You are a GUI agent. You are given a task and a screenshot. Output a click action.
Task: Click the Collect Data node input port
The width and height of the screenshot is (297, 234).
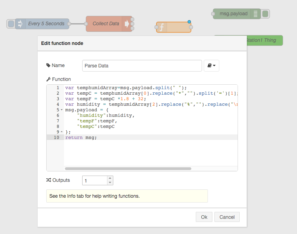[86, 24]
